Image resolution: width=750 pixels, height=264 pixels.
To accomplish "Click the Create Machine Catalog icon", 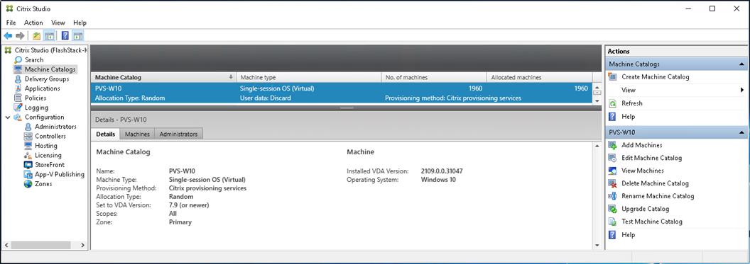I will click(612, 76).
